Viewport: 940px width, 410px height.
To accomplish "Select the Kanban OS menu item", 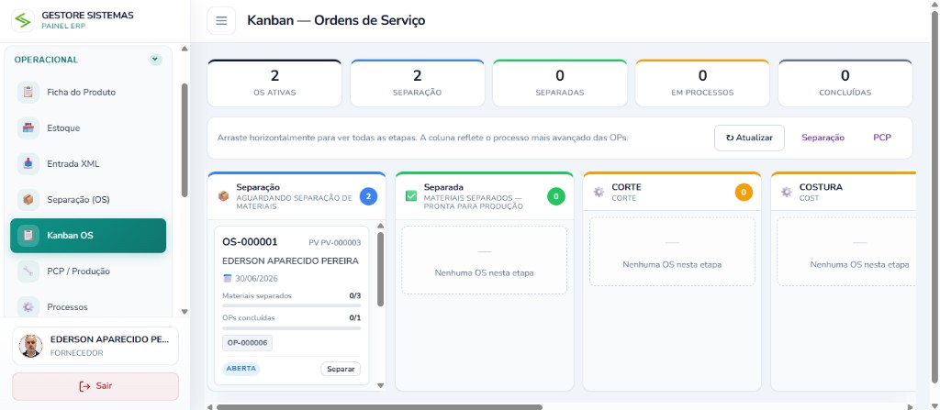I will 88,236.
